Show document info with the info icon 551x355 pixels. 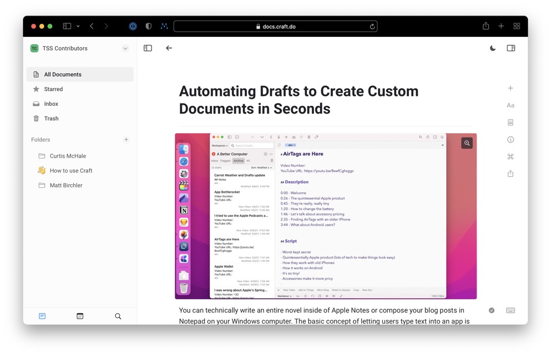coord(511,139)
